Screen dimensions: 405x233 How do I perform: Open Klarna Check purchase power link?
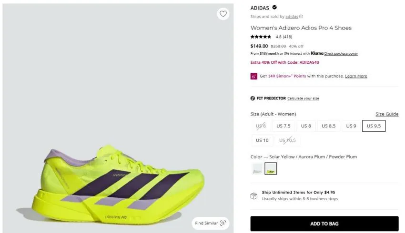(341, 54)
